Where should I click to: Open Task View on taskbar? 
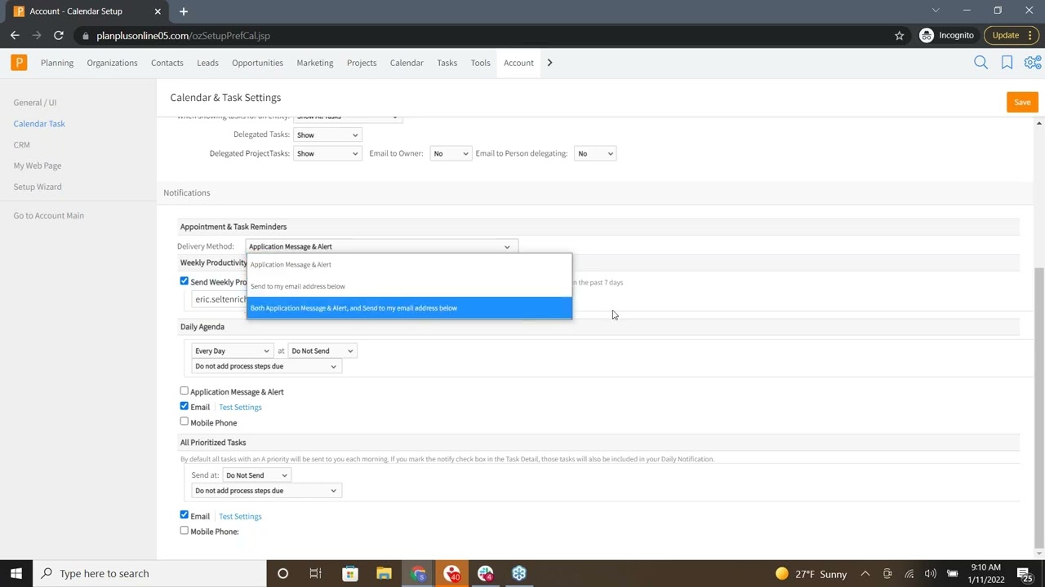pos(315,573)
